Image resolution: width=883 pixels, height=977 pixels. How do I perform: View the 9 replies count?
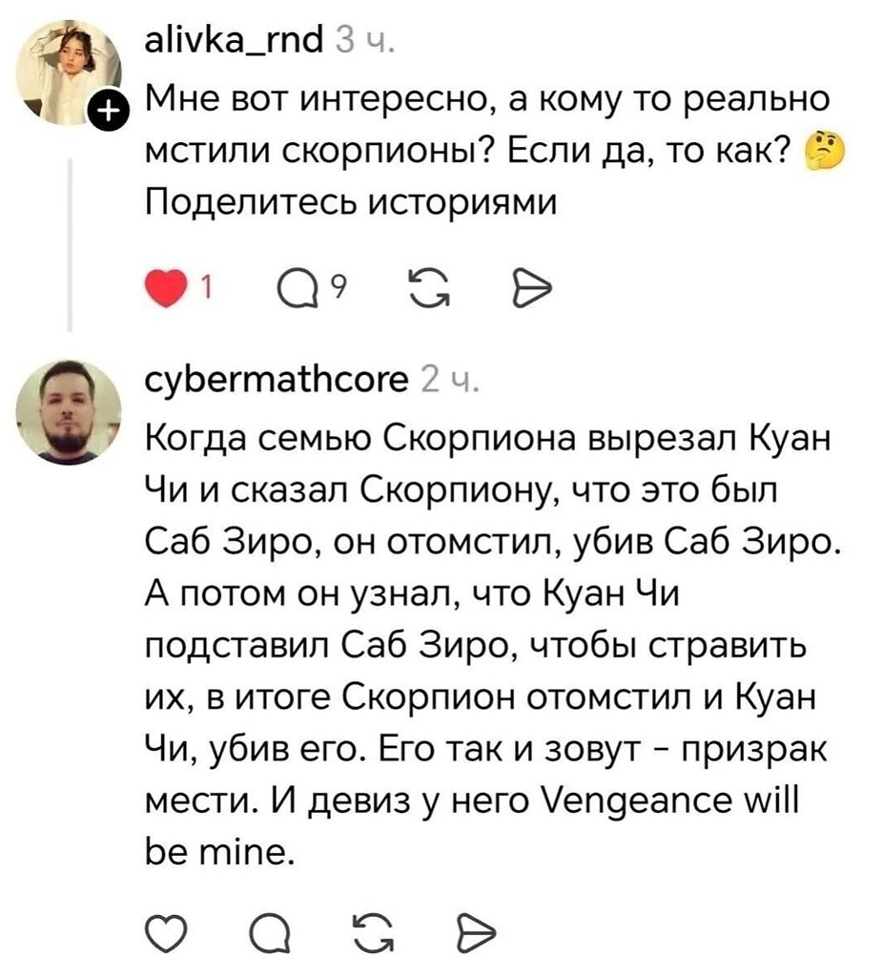[323, 281]
